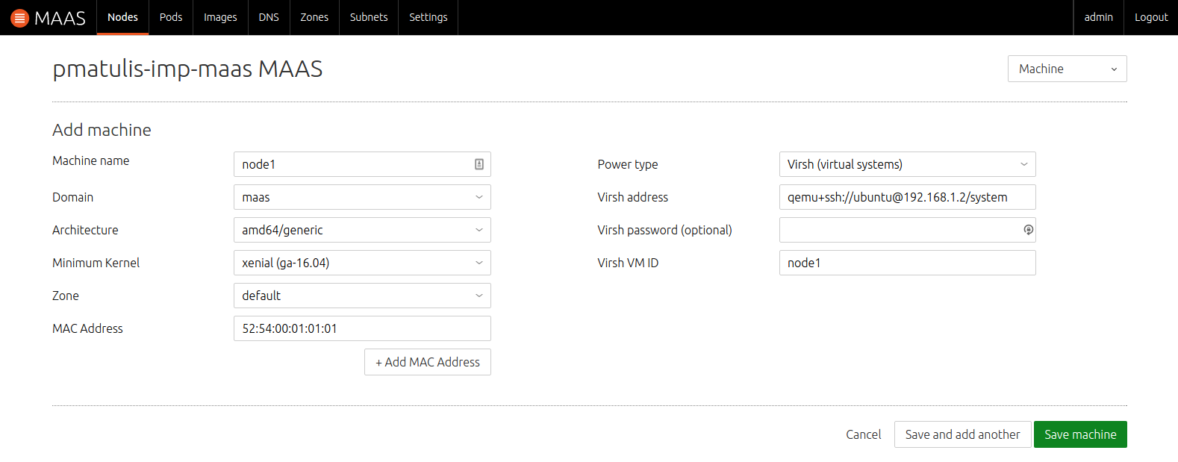Click the pmatulis-imp-maas MAAS page title
Viewport: 1178px width, 462px height.
[x=187, y=69]
